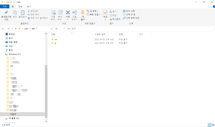The width and height of the screenshot is (215, 127).
Task: Sort by 크기 (Size) column header
Action: click(x=141, y=34)
